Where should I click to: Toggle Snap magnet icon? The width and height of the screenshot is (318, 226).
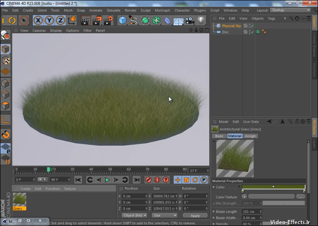(x=5, y=134)
